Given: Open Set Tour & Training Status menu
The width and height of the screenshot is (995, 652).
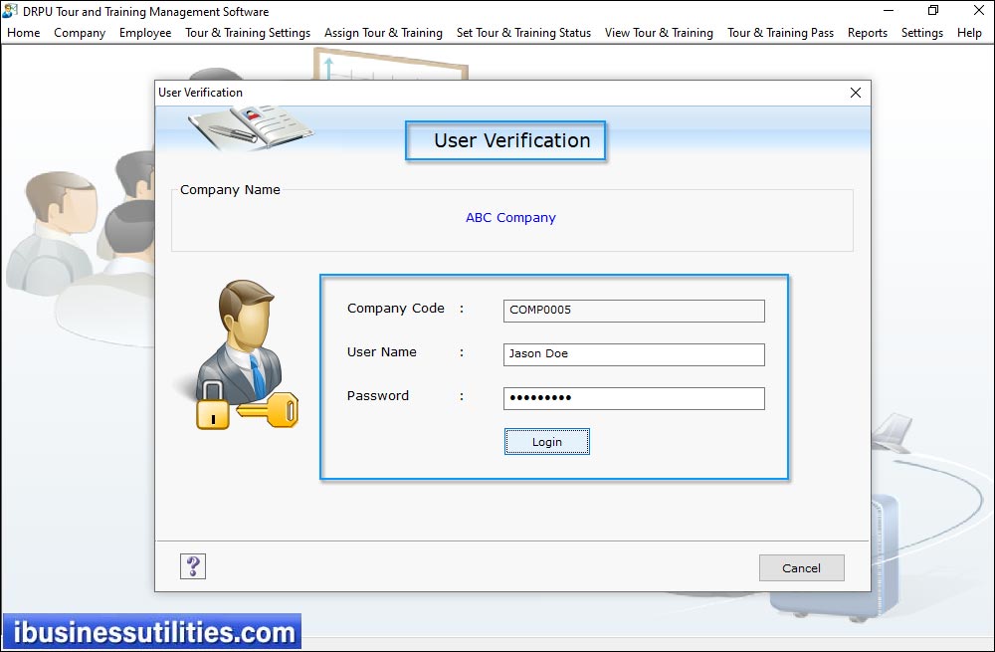Looking at the screenshot, I should pos(523,33).
